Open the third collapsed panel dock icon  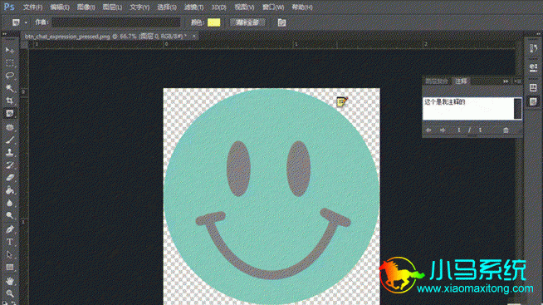(x=533, y=88)
